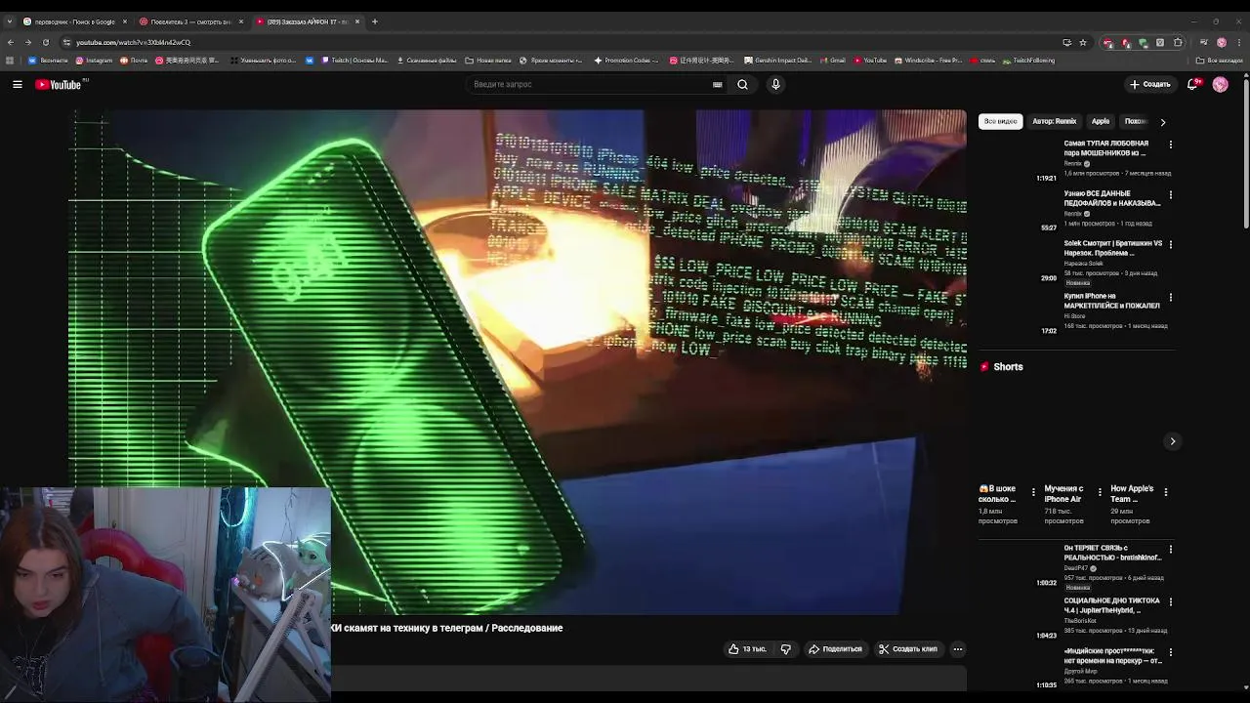Open the 'Genshin Impact Daily' bookmark

pyautogui.click(x=779, y=61)
